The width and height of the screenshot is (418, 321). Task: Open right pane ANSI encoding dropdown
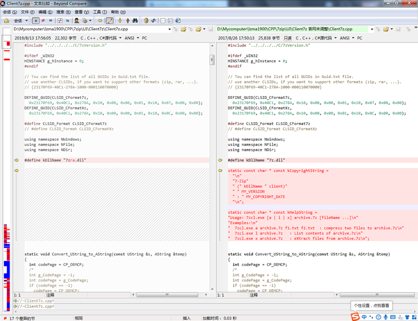tap(353, 38)
